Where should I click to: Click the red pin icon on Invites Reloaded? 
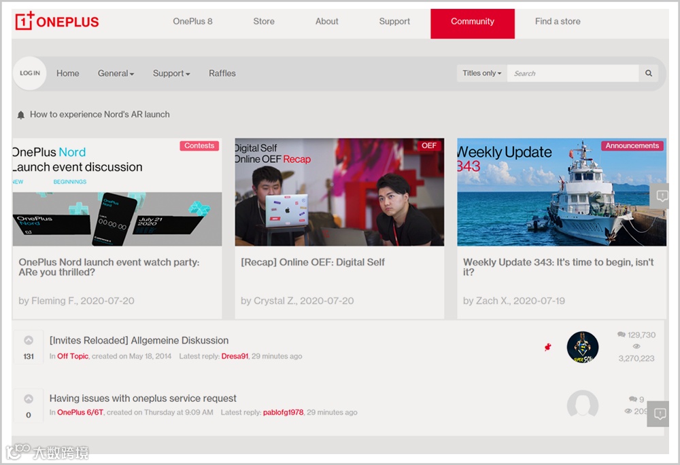(547, 347)
